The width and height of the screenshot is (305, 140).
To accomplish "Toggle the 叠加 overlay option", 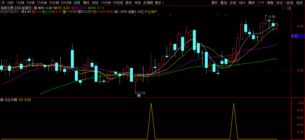I will [223, 3].
